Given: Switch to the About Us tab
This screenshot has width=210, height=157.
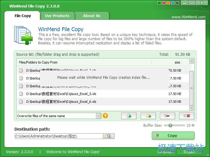Looking at the screenshot, I should 91,16.
